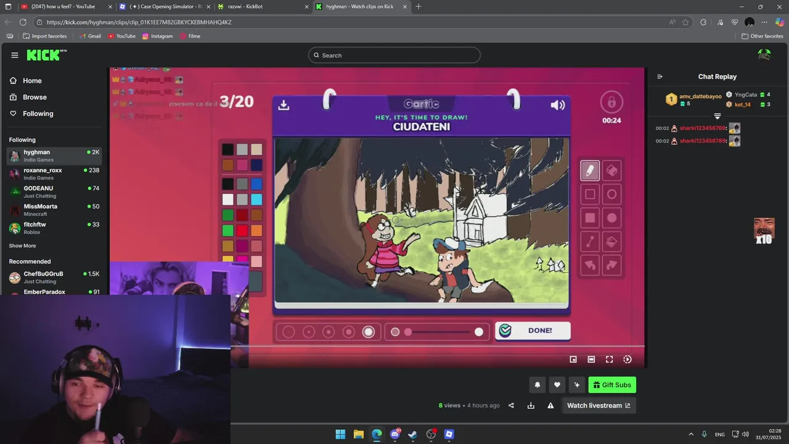Open File Explorer from taskbar

coord(358,434)
